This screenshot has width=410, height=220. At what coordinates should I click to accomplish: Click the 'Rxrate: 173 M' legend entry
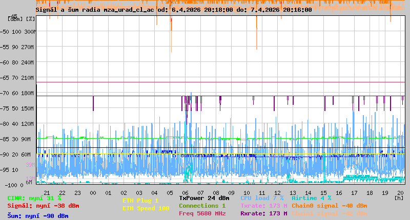(x=264, y=213)
